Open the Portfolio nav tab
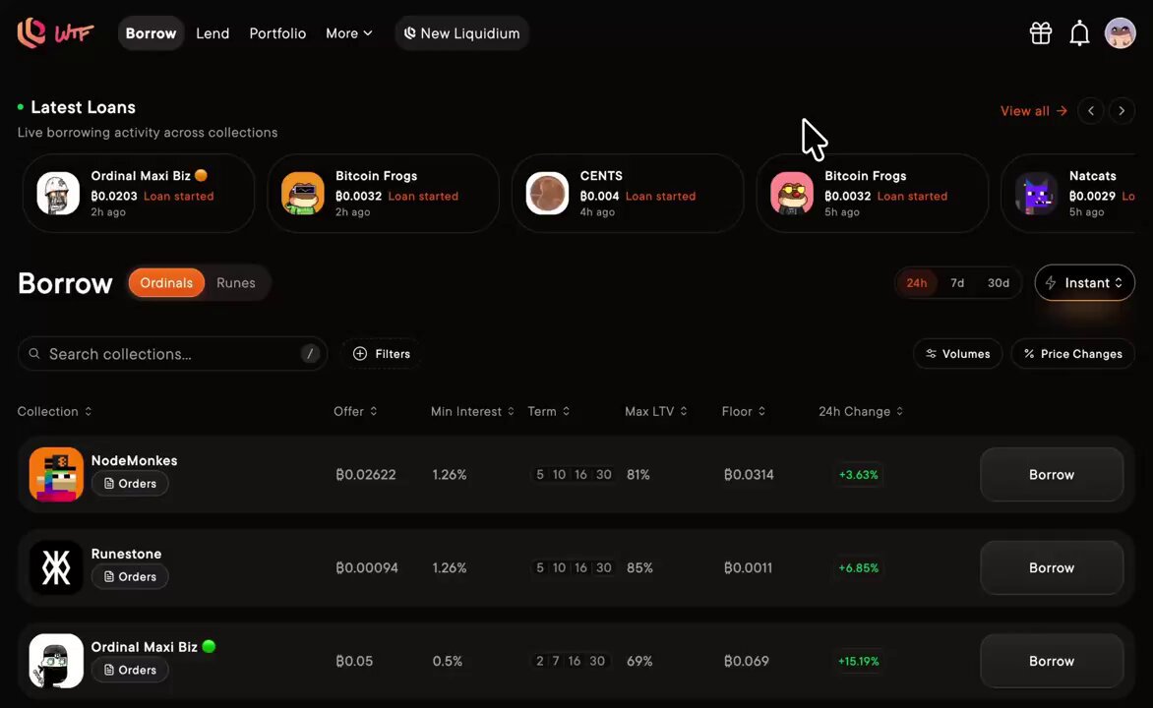 pyautogui.click(x=277, y=33)
